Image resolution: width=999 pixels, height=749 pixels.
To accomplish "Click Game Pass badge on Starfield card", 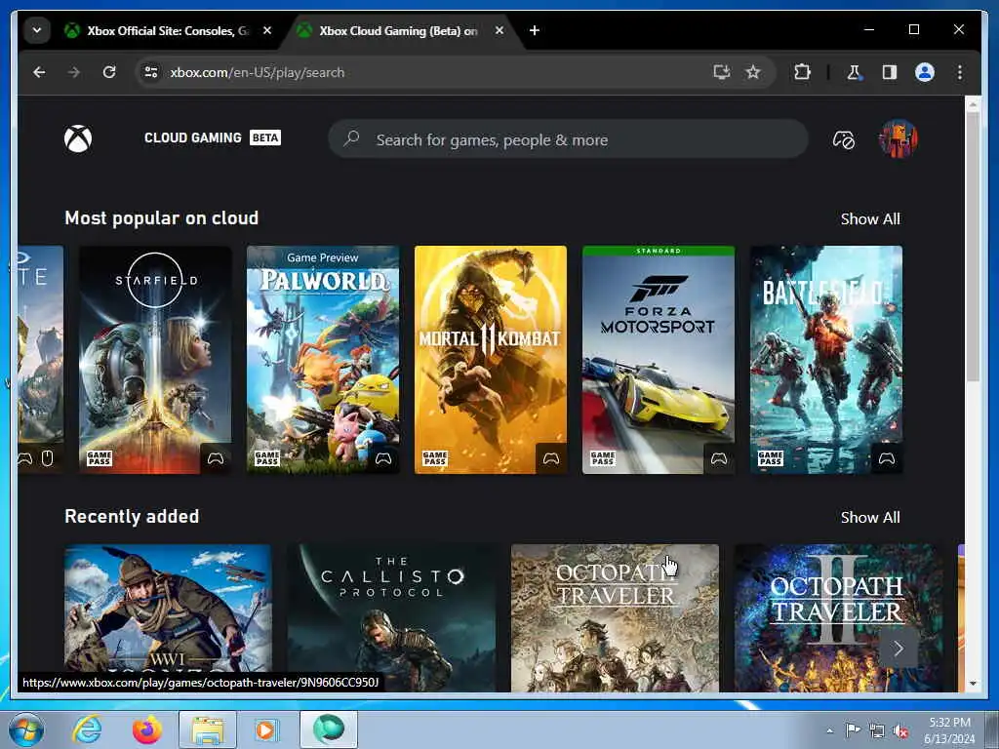I will 100,458.
